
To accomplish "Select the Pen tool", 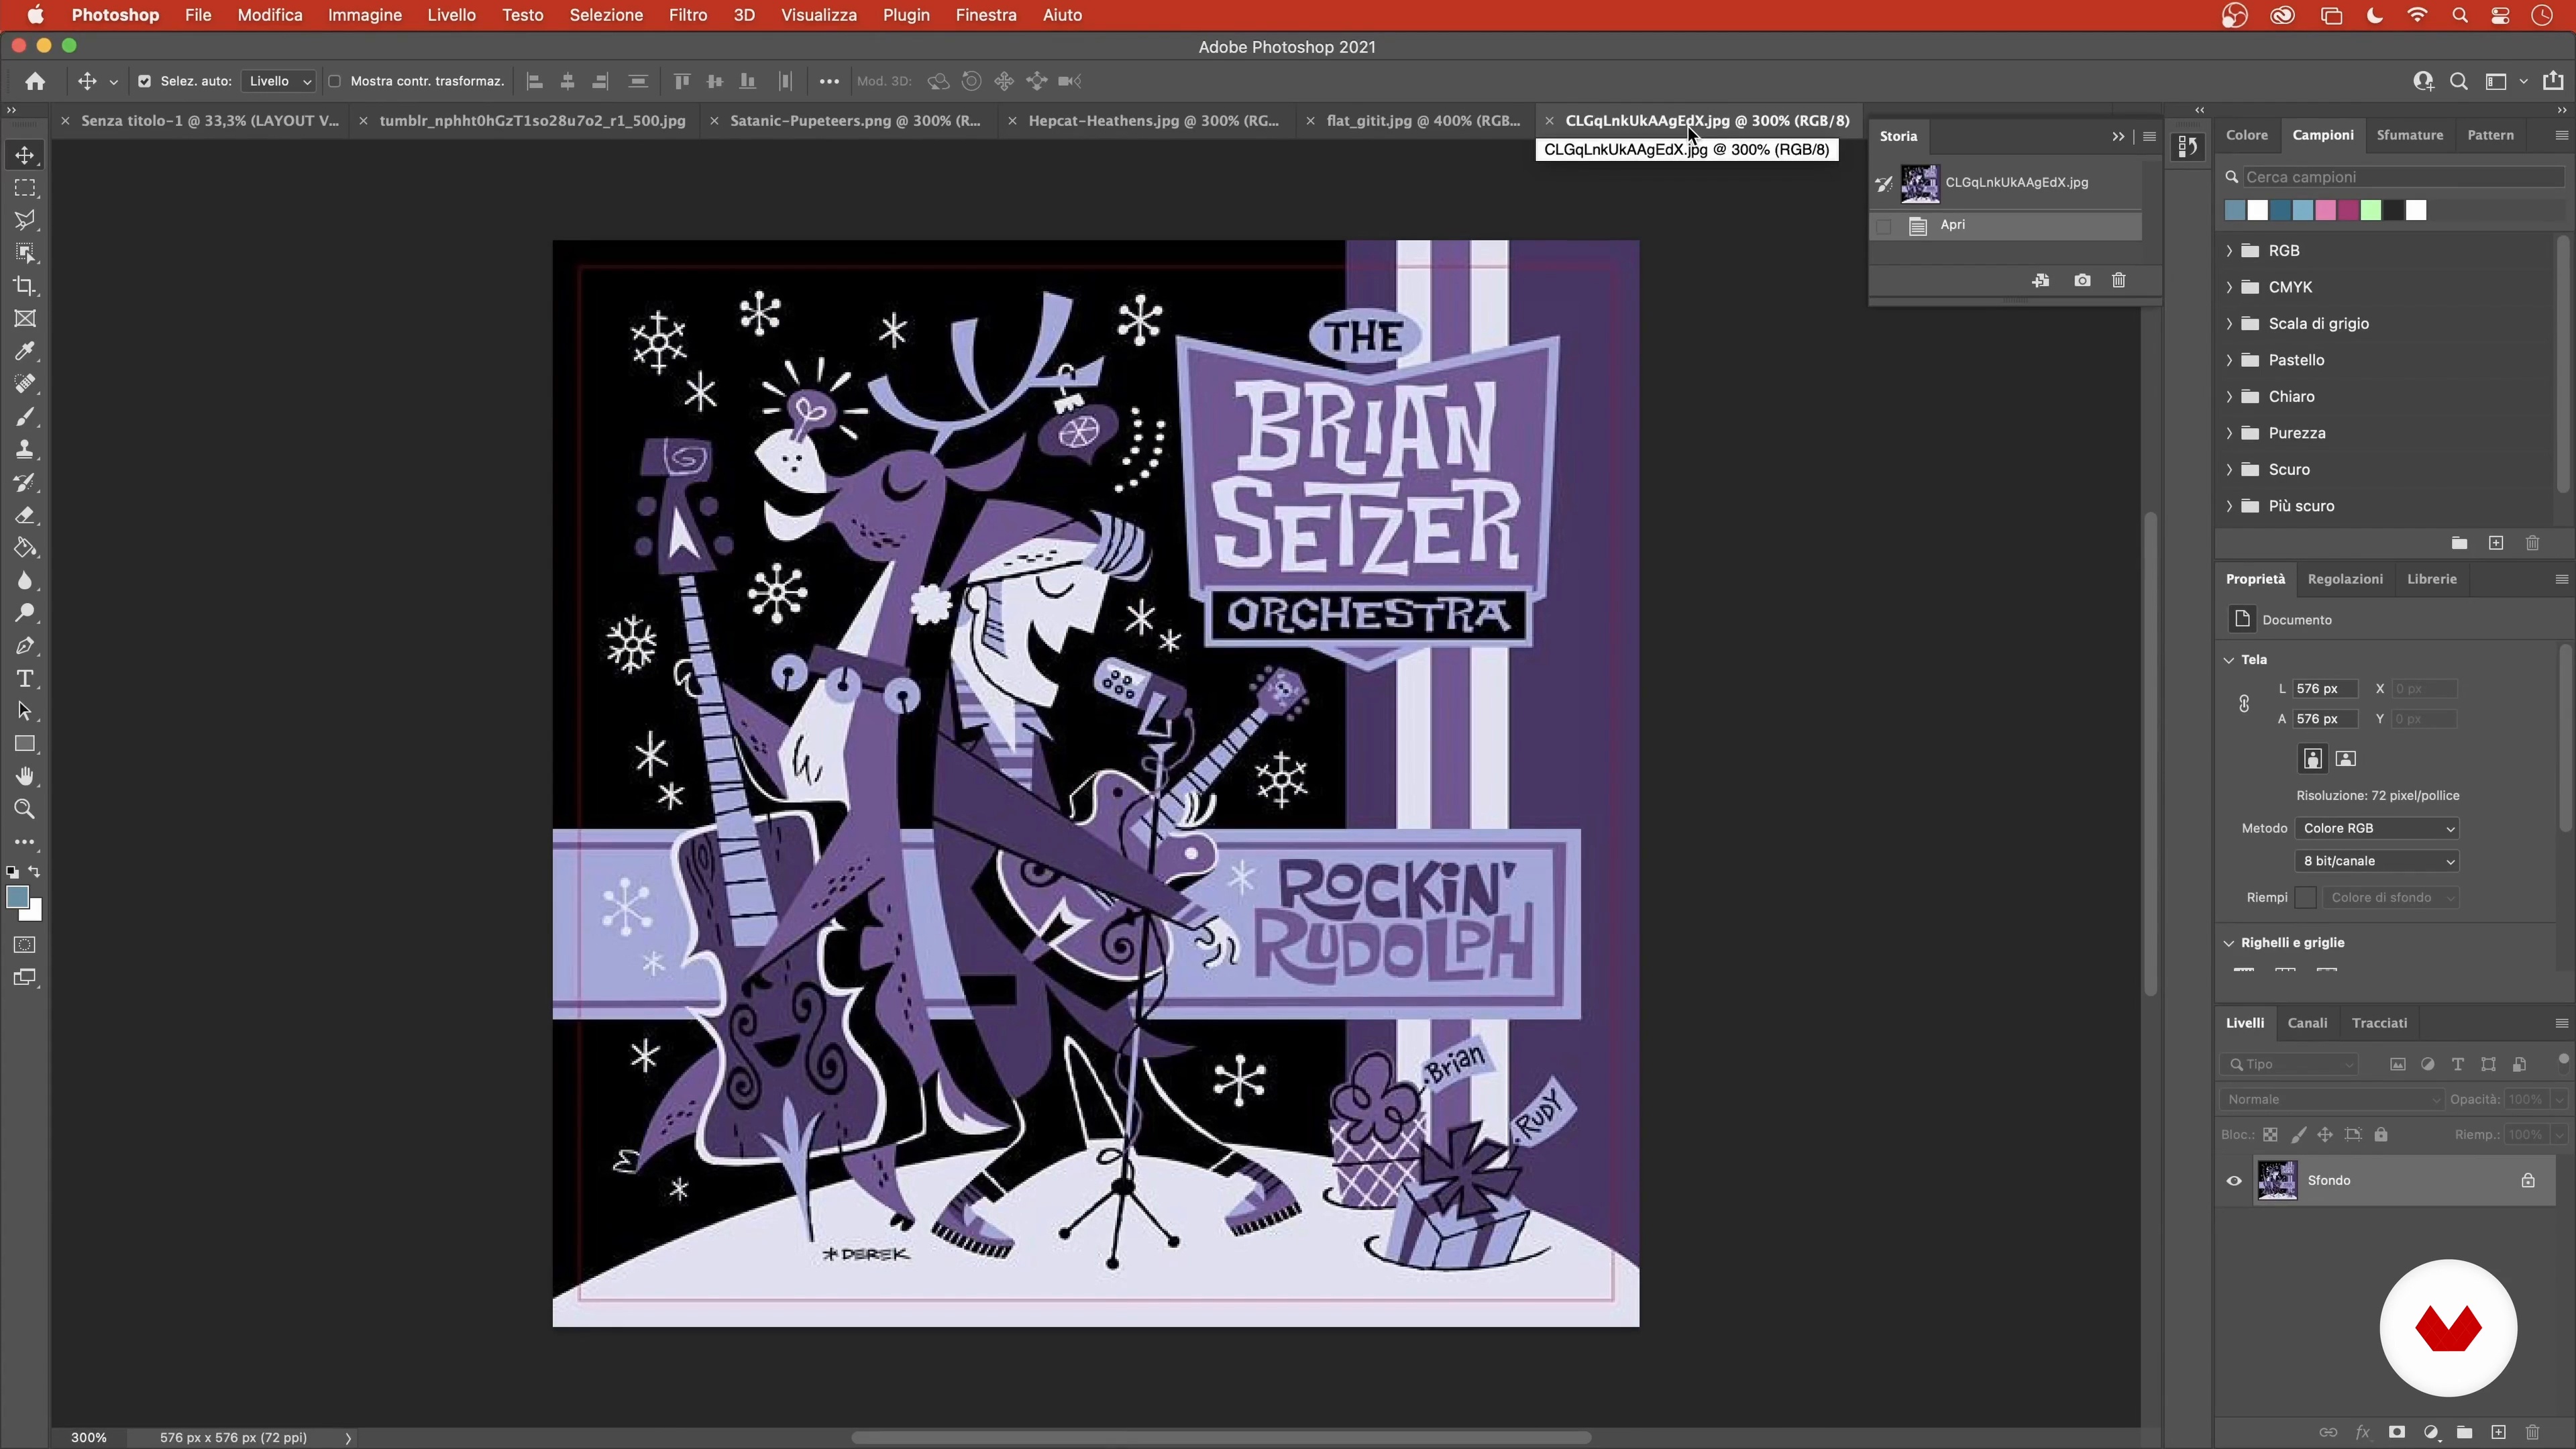I will point(25,646).
